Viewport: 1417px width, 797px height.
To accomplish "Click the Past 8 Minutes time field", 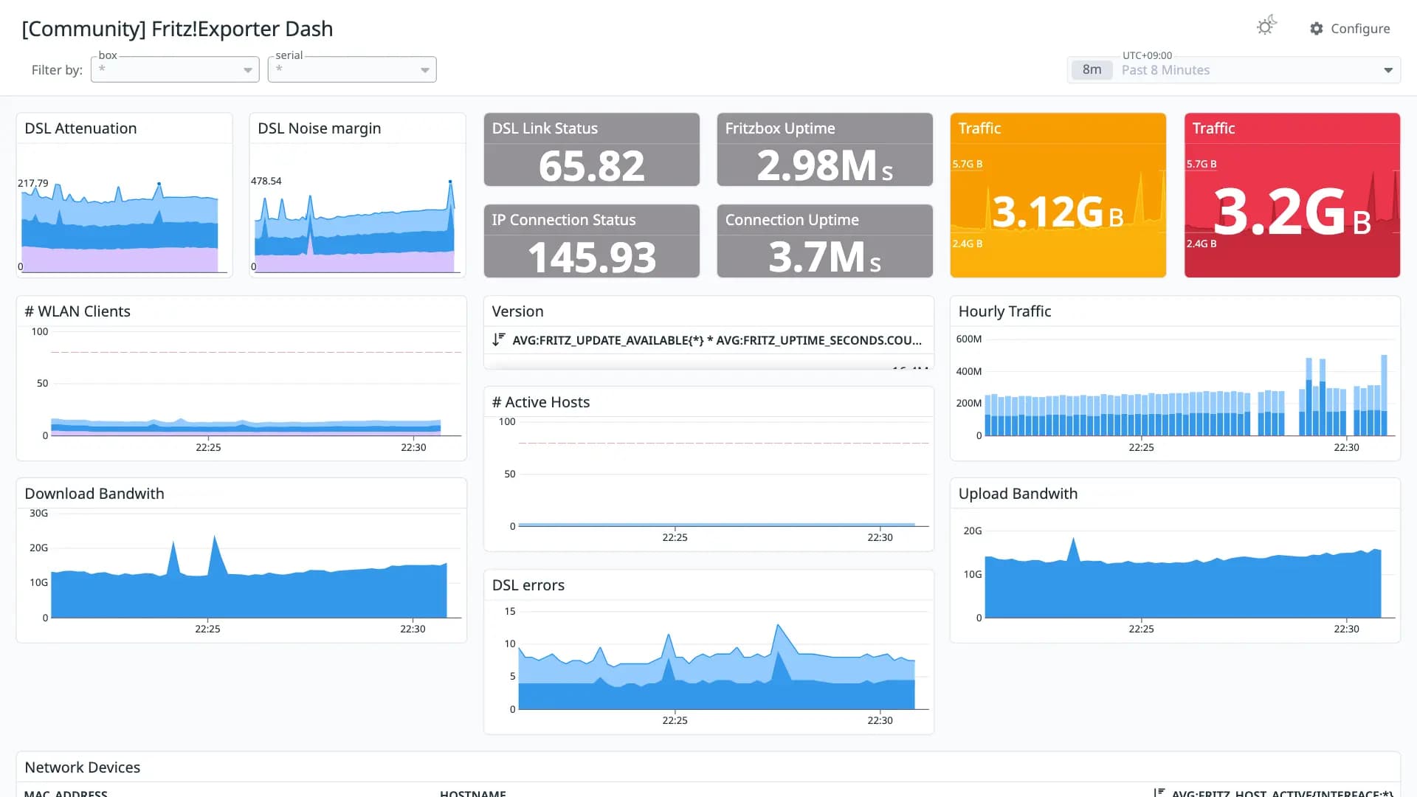I will click(x=1165, y=70).
